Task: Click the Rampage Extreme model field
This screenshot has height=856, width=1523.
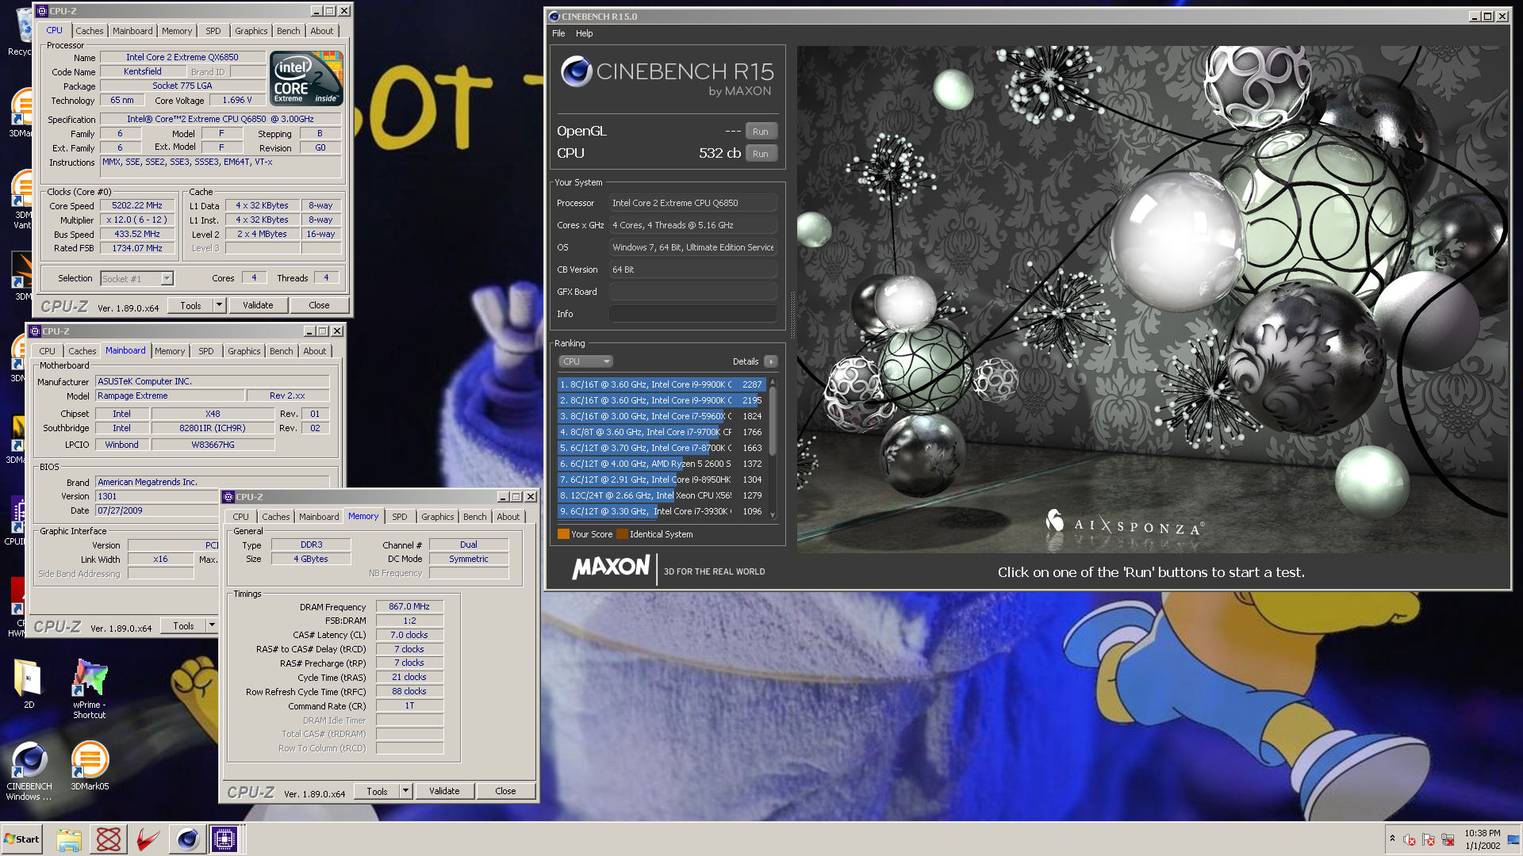Action: (x=170, y=396)
